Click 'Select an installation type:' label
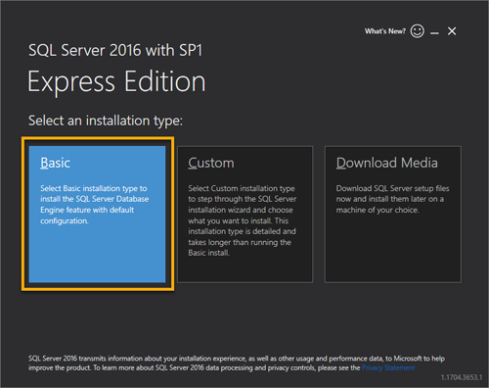The width and height of the screenshot is (489, 388). click(x=106, y=121)
